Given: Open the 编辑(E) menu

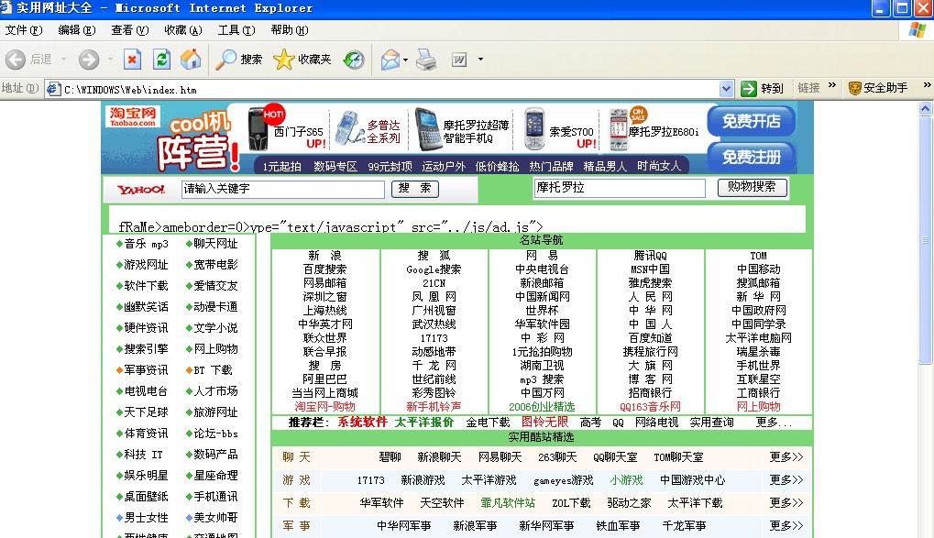Looking at the screenshot, I should point(77,30).
